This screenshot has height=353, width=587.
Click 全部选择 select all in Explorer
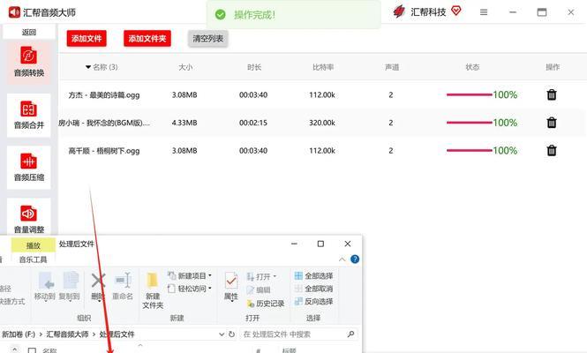tap(313, 276)
